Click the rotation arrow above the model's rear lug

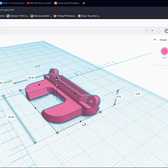pos(38,66)
